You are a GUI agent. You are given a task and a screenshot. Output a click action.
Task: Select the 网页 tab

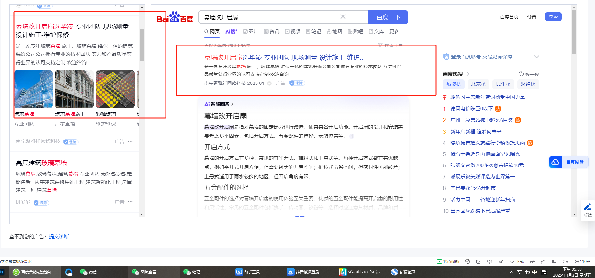pos(212,31)
